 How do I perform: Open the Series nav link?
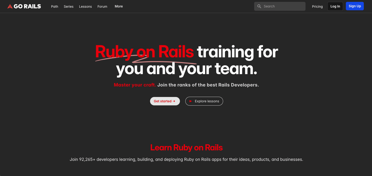point(69,6)
